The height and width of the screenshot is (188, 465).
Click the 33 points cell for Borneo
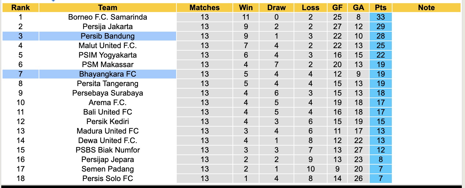(380, 17)
